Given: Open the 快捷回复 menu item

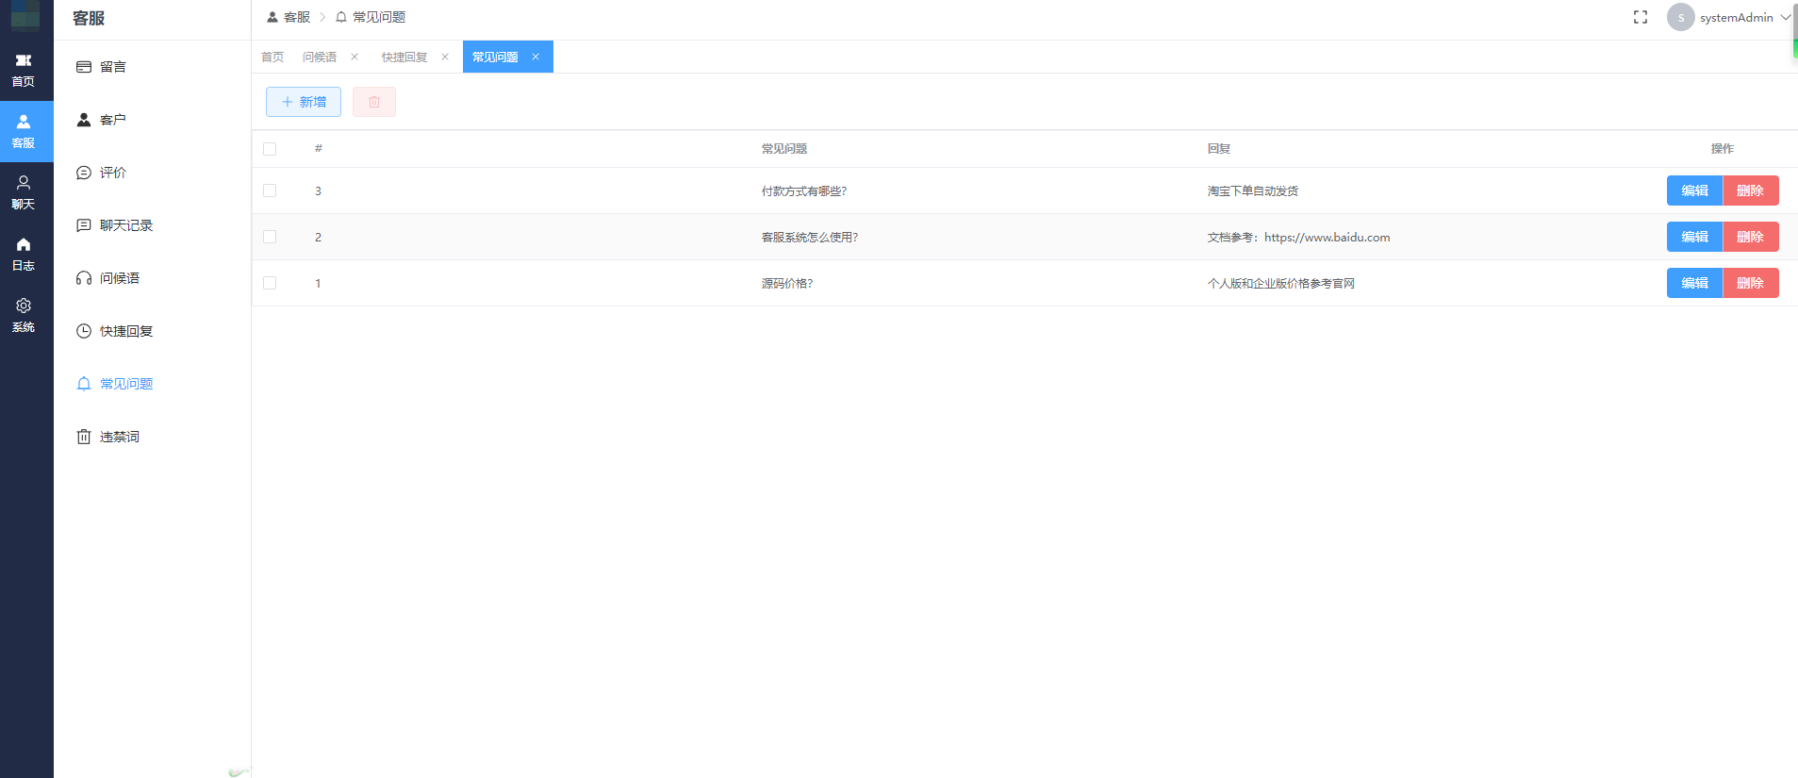Looking at the screenshot, I should click(152, 331).
